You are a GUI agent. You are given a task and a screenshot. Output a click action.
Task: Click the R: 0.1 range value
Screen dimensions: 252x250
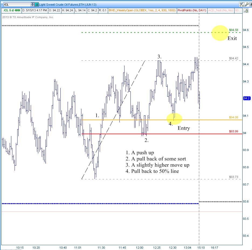(x=102, y=10)
